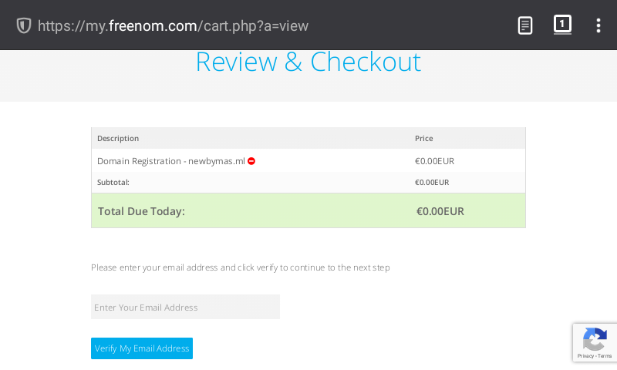Click the domain registration €0.00EUR price
This screenshot has height=370, width=617.
tap(434, 161)
